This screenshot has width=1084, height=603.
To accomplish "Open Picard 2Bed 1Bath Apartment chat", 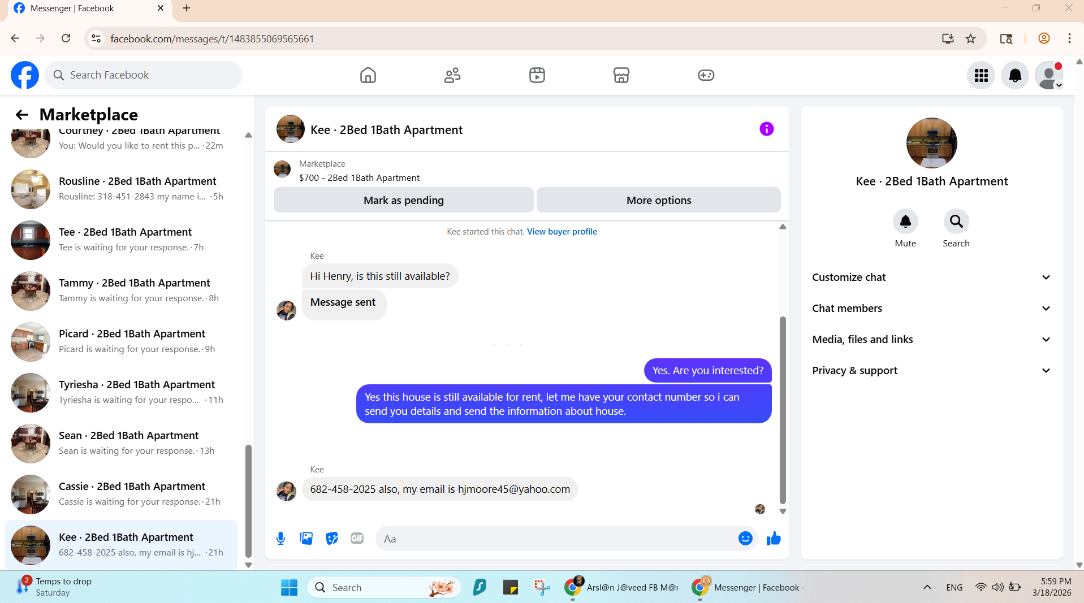I will [121, 342].
